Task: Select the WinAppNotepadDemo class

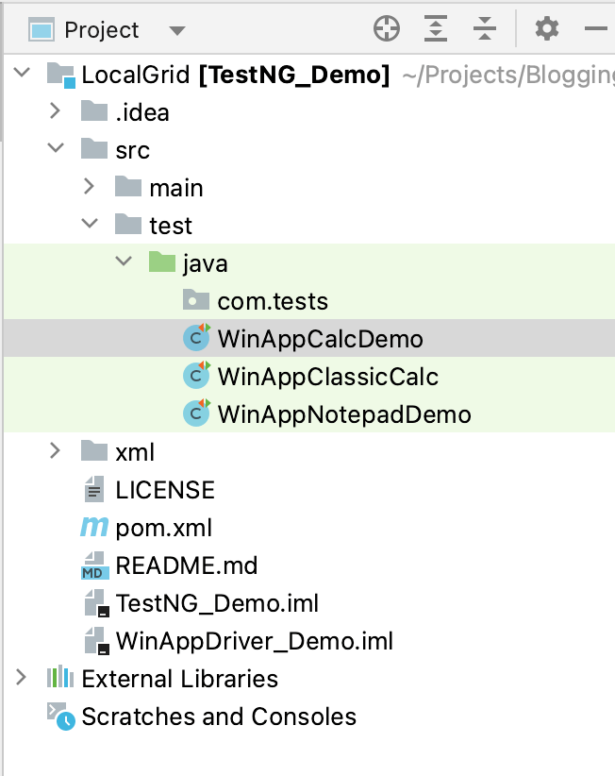Action: coord(344,414)
